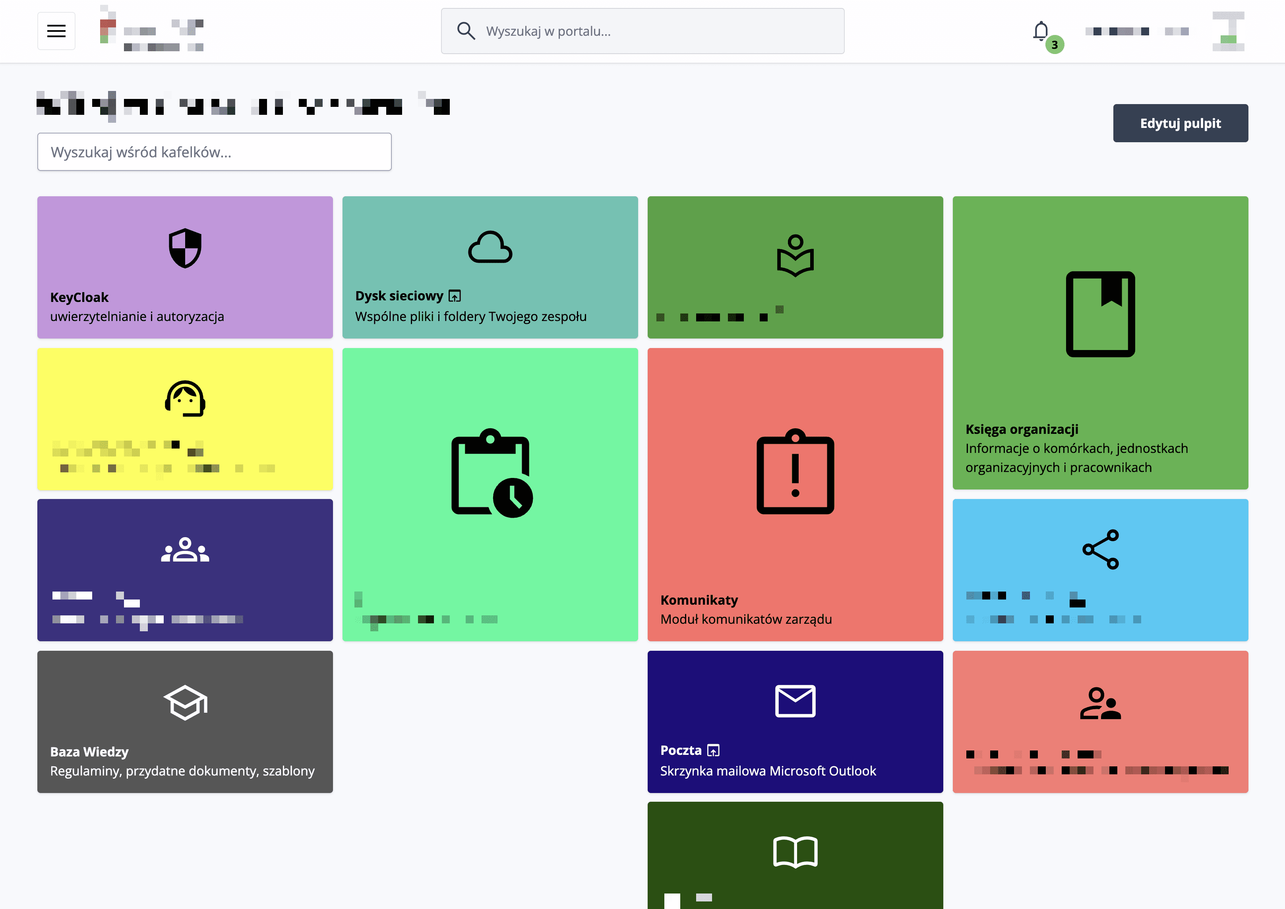This screenshot has height=909, width=1285.
Task: Click the two-person icon on salmon tile
Action: (x=1100, y=703)
